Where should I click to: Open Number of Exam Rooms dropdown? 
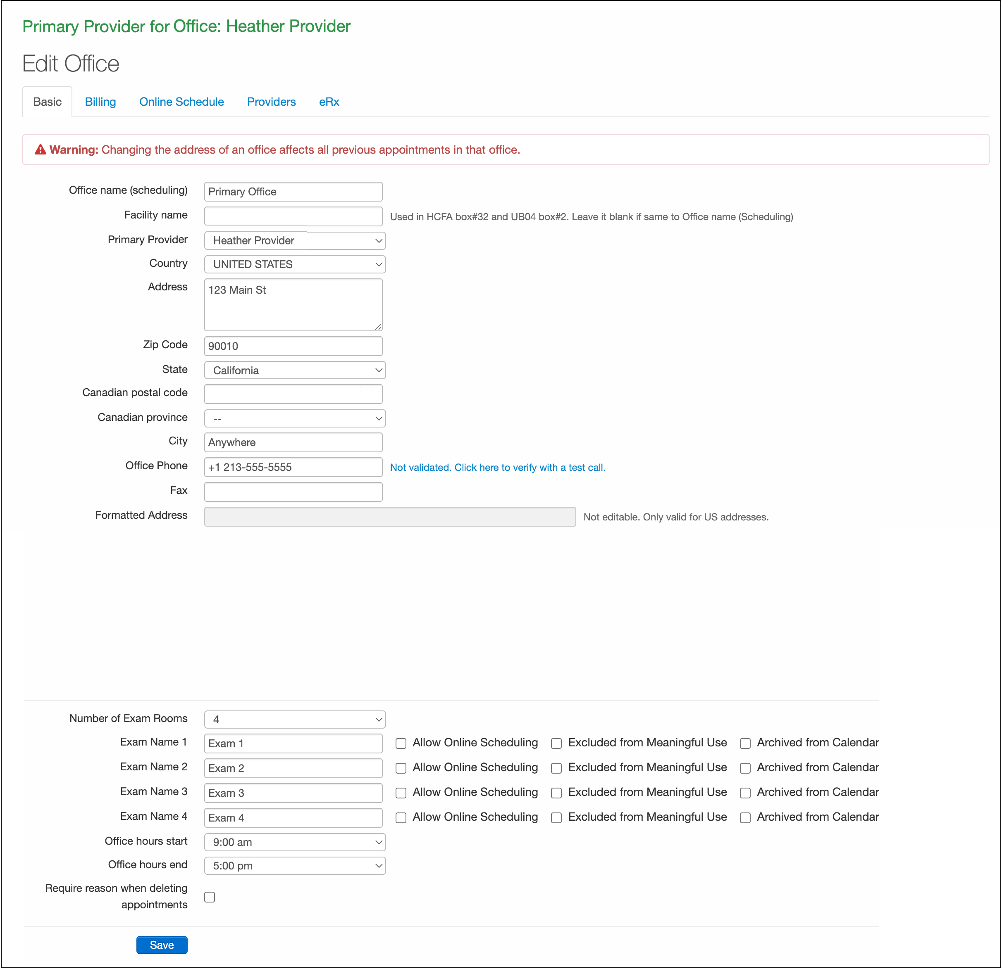[294, 719]
